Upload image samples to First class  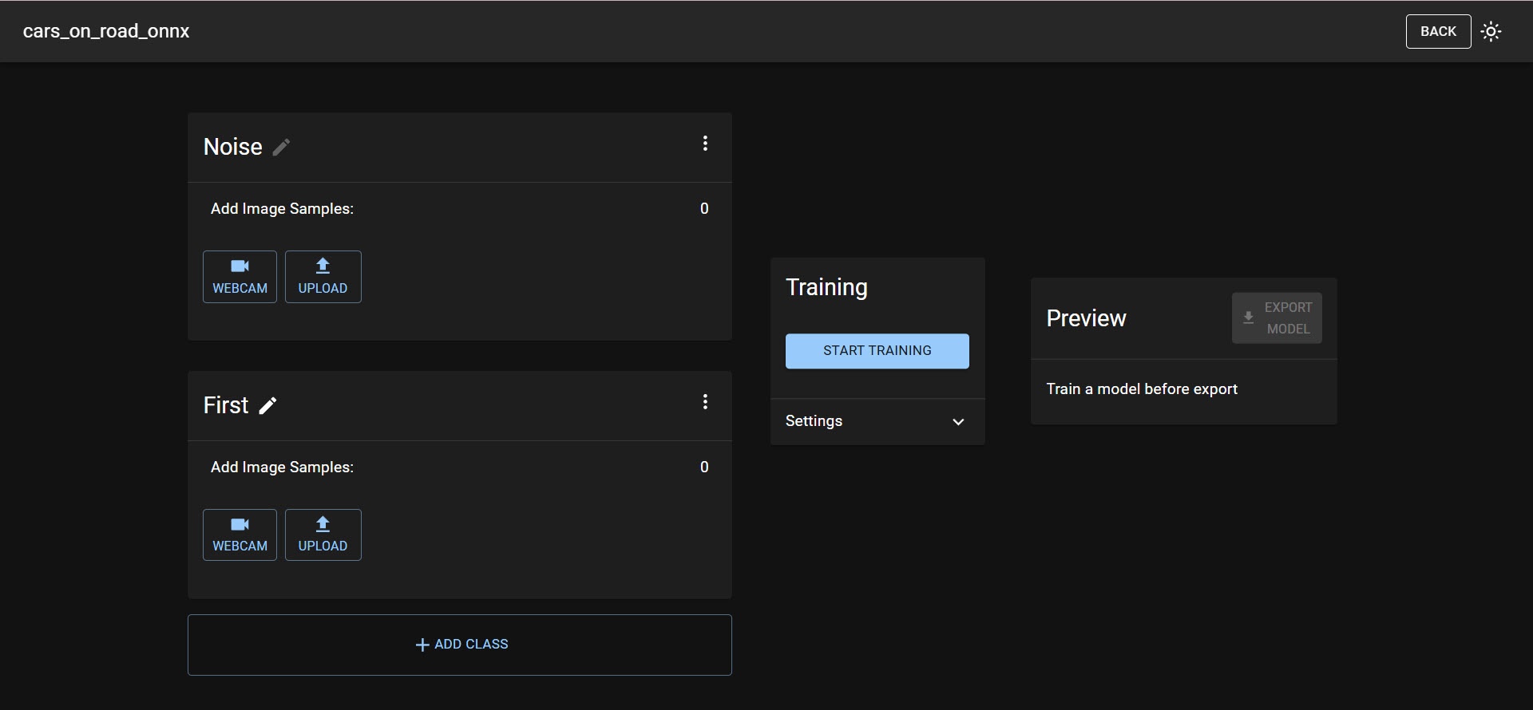coord(323,535)
